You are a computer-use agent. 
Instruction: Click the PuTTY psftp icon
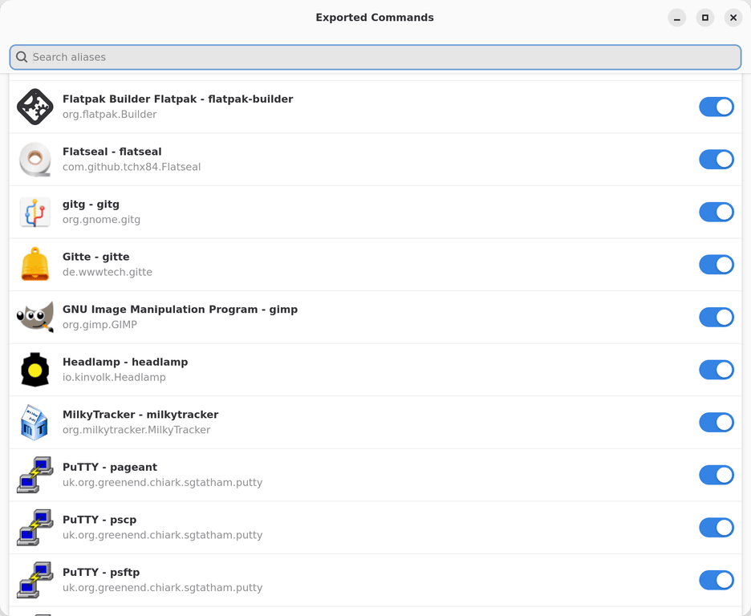point(35,580)
